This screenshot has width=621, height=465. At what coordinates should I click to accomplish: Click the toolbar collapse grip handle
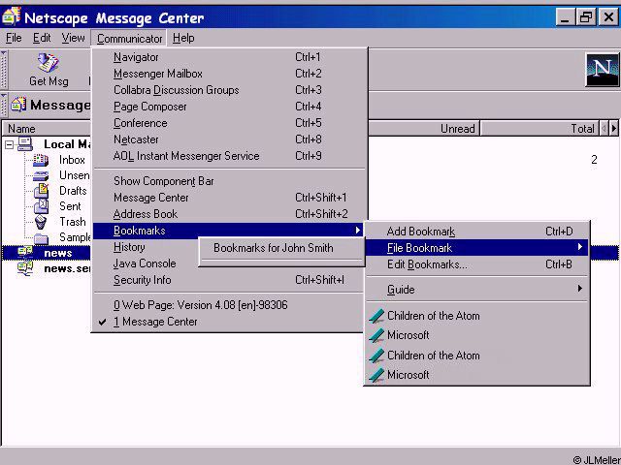4,69
